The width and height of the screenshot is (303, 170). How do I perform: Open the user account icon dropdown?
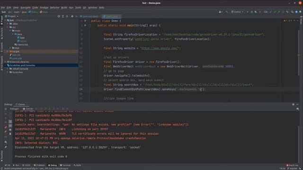[221, 12]
